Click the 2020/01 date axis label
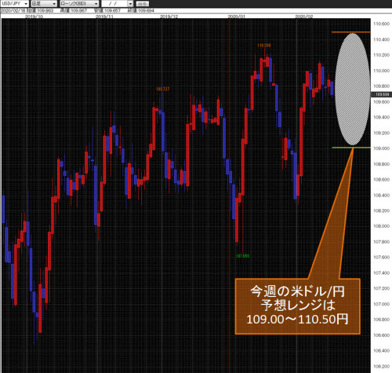This screenshot has width=392, height=373. point(237,16)
